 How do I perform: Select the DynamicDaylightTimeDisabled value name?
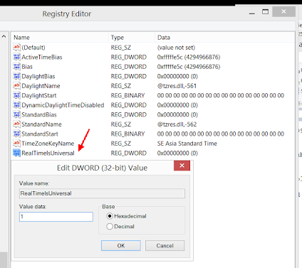(x=63, y=105)
